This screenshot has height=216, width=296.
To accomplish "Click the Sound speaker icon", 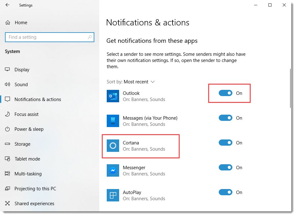I will pyautogui.click(x=7, y=84).
